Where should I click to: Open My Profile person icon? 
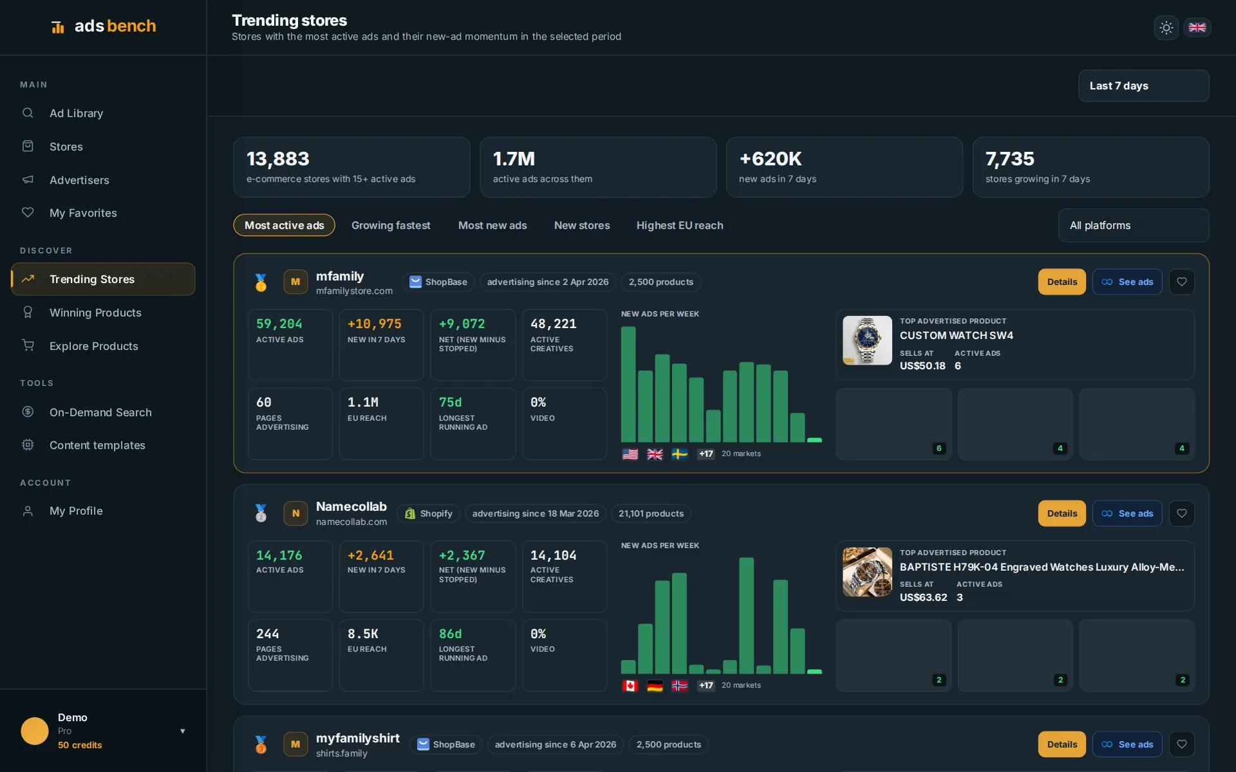tap(28, 511)
